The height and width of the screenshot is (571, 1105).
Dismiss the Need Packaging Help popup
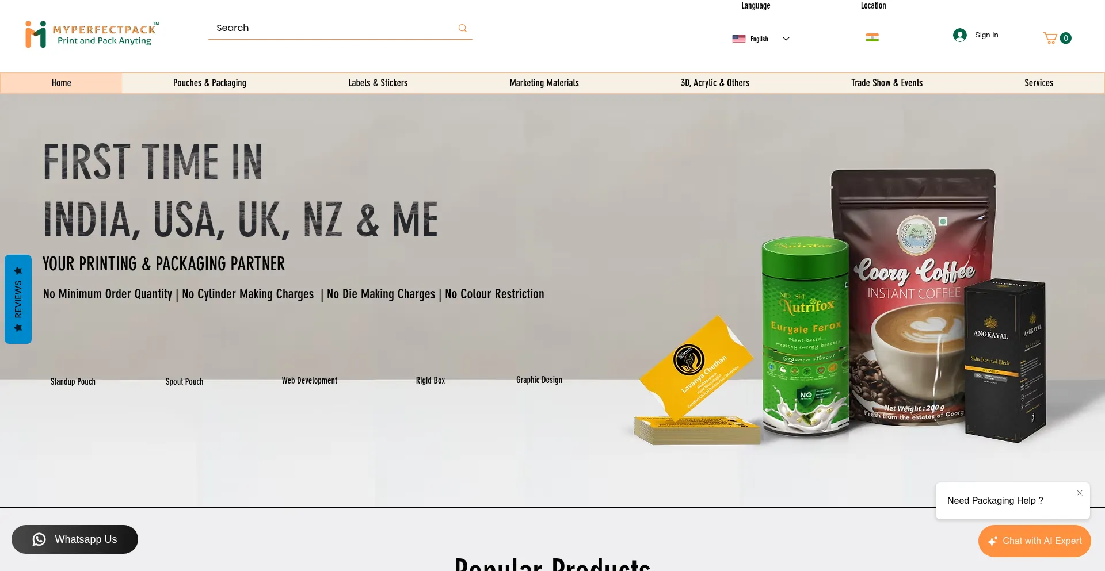pyautogui.click(x=1080, y=493)
